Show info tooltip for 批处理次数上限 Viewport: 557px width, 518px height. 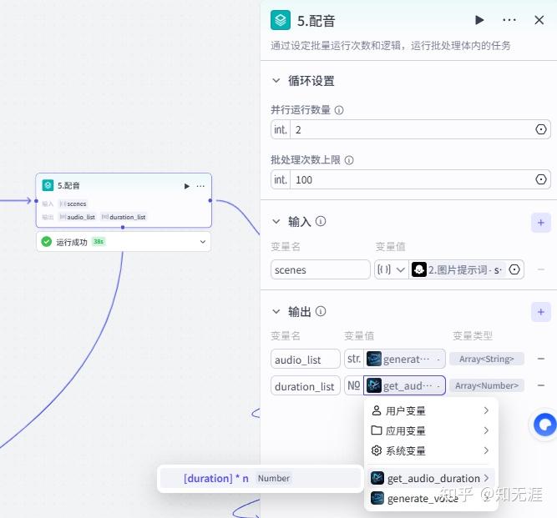coord(349,160)
